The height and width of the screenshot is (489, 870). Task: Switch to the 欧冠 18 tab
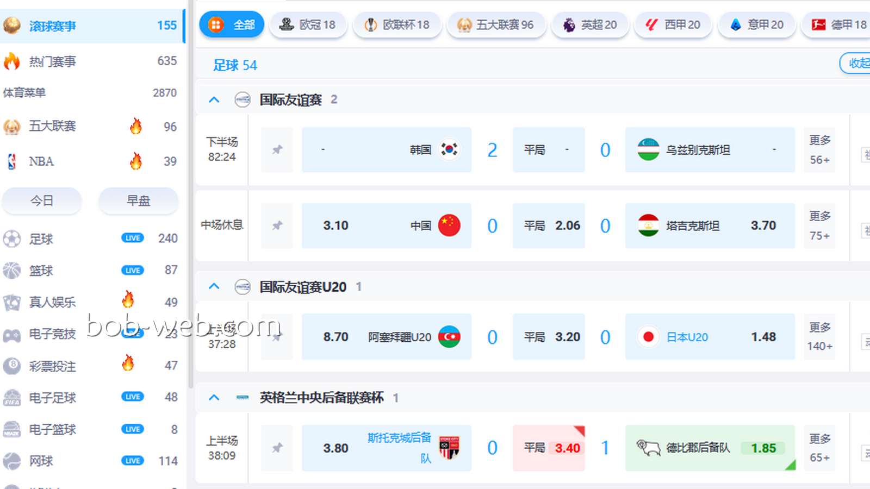[308, 24]
